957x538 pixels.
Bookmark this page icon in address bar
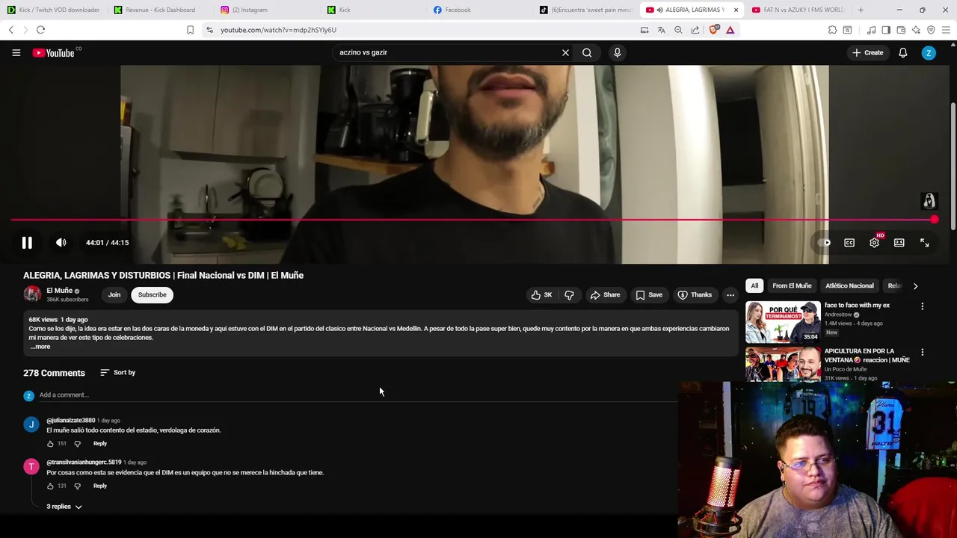point(190,30)
